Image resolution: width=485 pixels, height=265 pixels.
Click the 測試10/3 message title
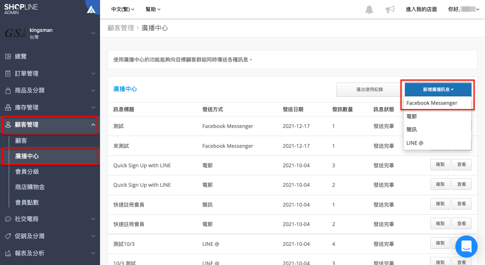tap(124, 244)
